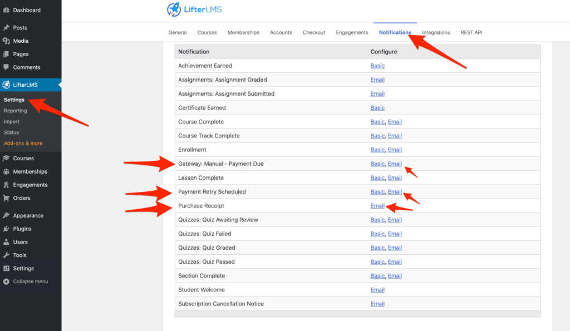Open Email settings for Course Complete
The image size is (570, 331).
pyautogui.click(x=395, y=122)
